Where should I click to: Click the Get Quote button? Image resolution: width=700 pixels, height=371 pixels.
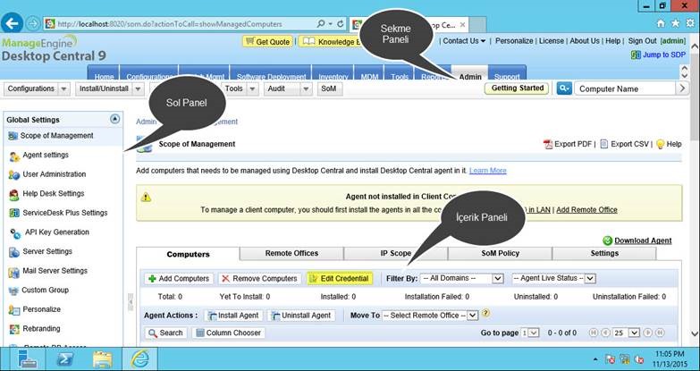(267, 41)
